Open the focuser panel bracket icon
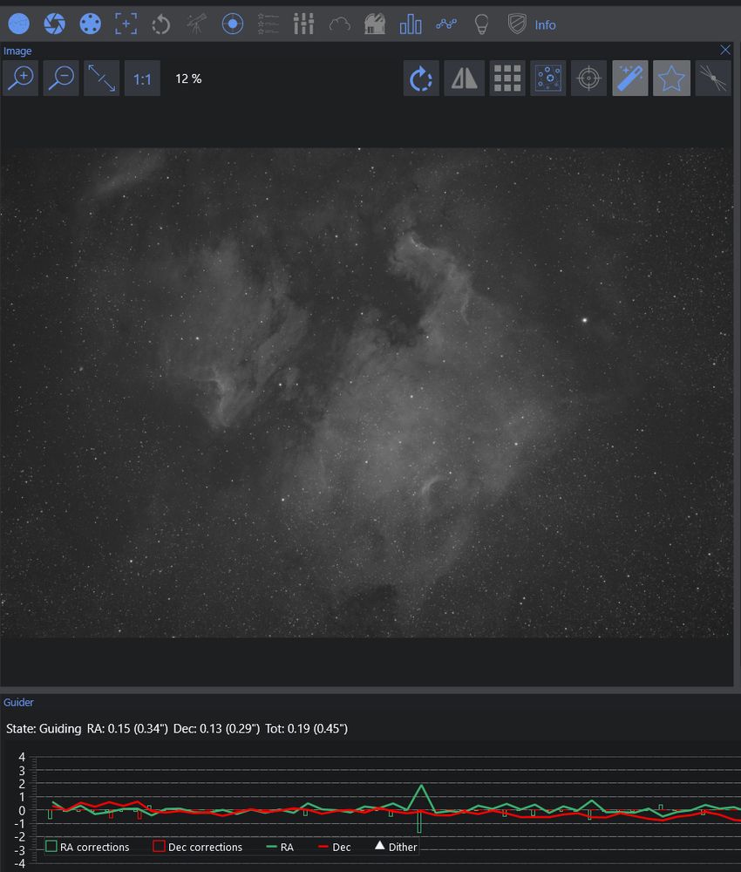This screenshot has width=741, height=872. (x=126, y=24)
